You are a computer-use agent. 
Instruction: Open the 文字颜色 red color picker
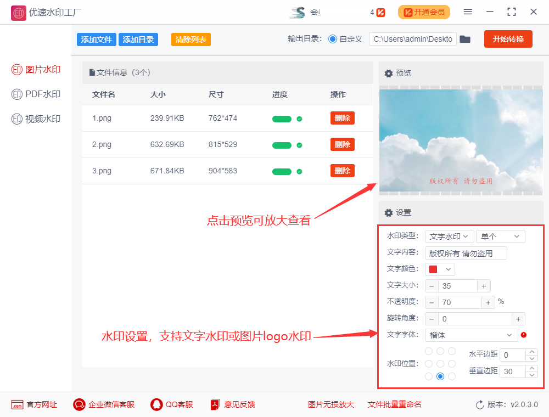coord(440,269)
